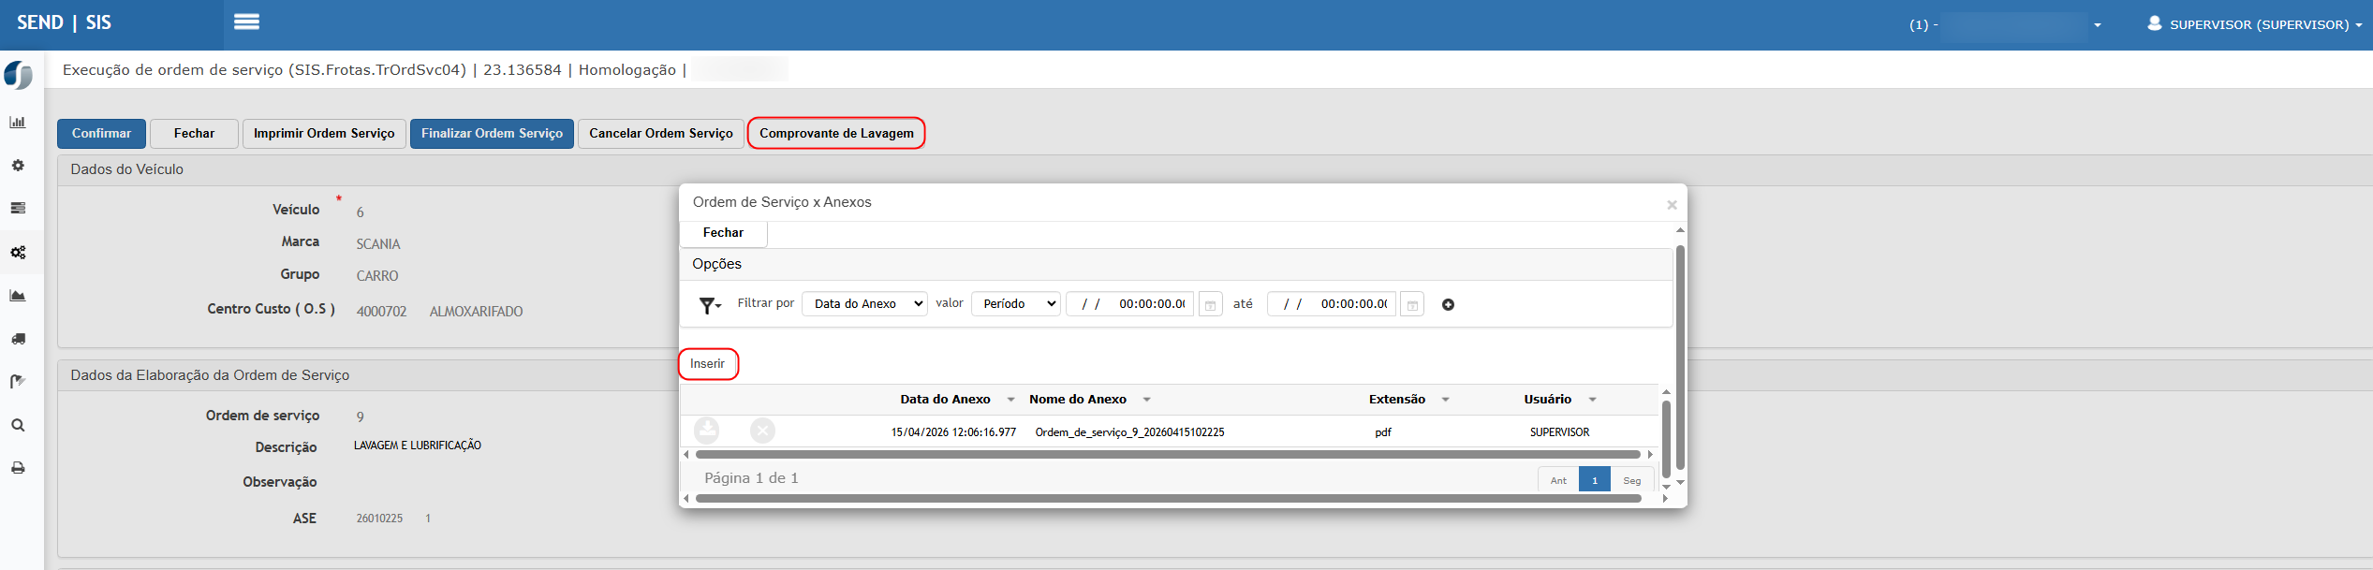The height and width of the screenshot is (570, 2373).
Task: Click the printer icon in sidebar
Action: click(18, 468)
